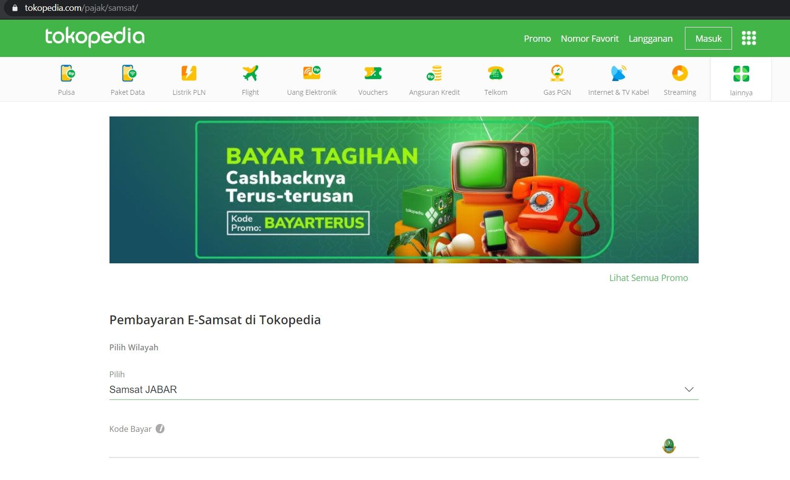Screen dimensions: 790x480
Task: Follow the Lihat Semua Promo link
Action: click(x=649, y=278)
